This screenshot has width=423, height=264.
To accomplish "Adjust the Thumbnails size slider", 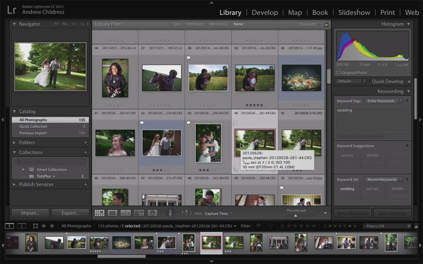I will tap(296, 216).
